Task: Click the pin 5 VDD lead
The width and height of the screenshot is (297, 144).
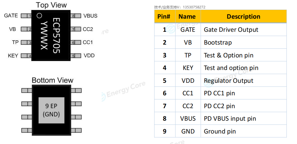Action: (76, 56)
